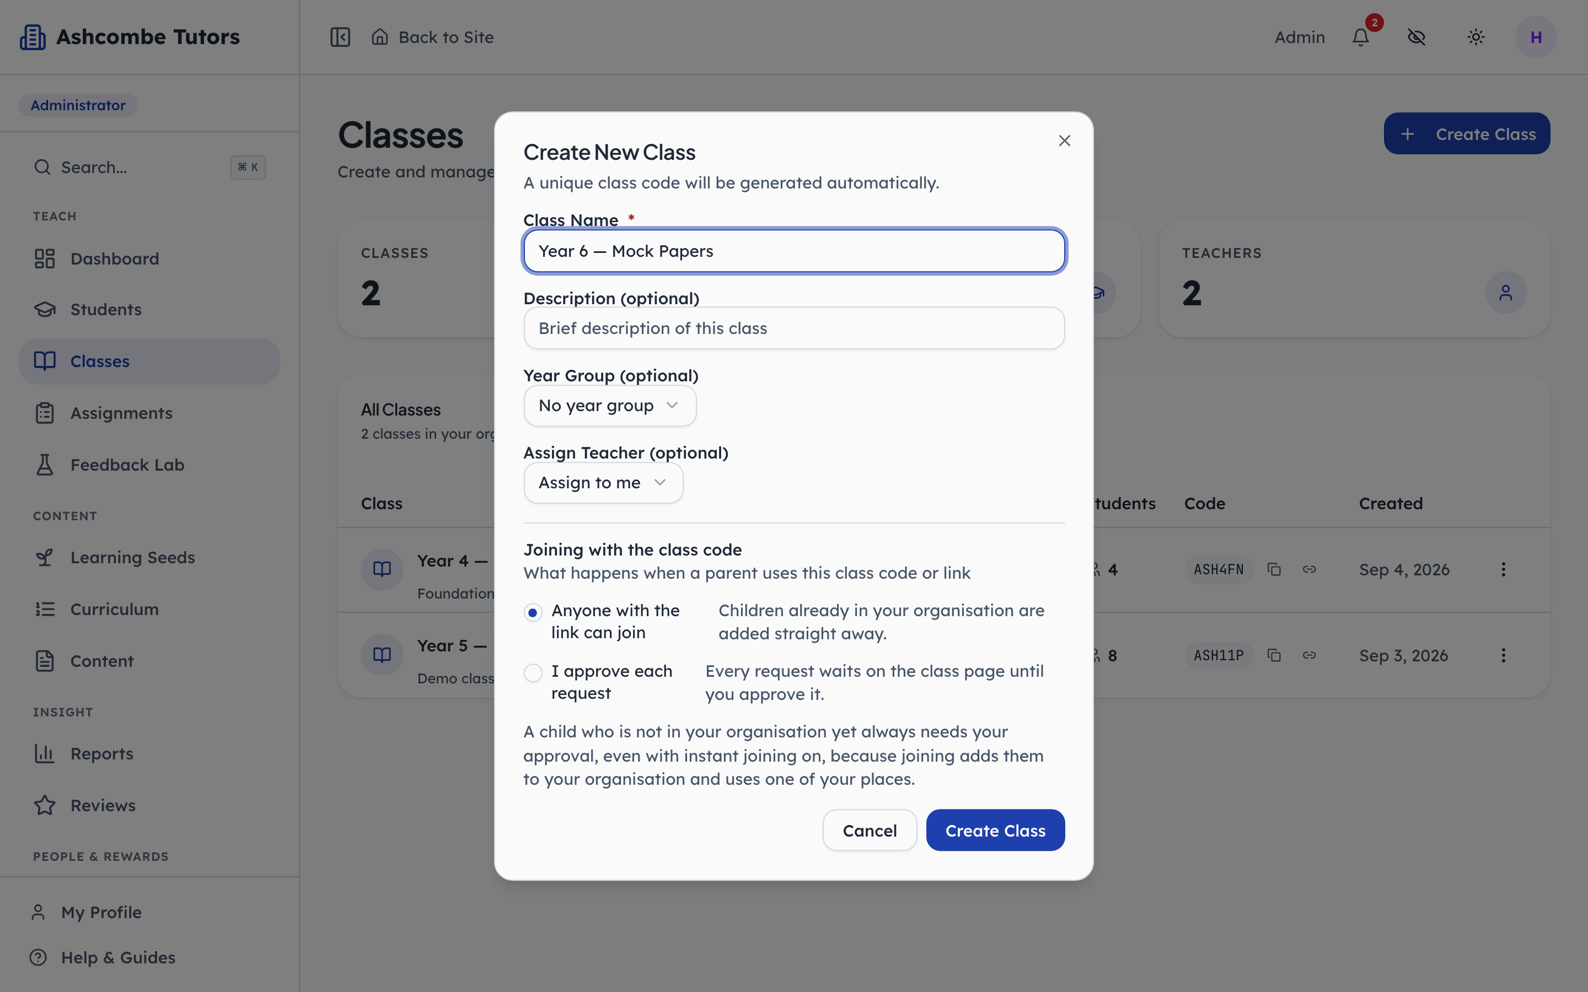Close the Create New Class dialog
Screen dimensions: 1588x992
[1064, 141]
